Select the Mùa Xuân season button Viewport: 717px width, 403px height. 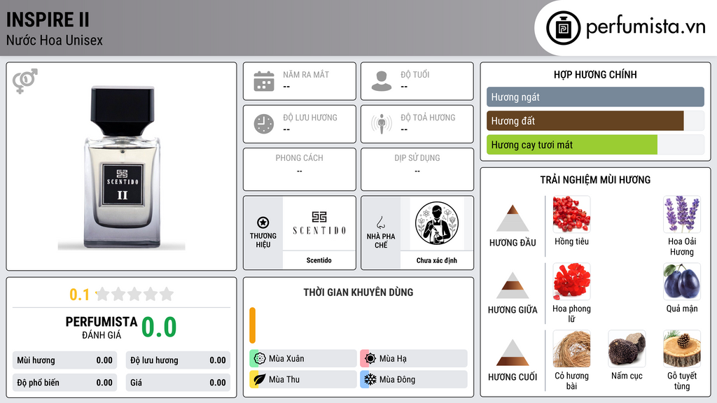303,358
